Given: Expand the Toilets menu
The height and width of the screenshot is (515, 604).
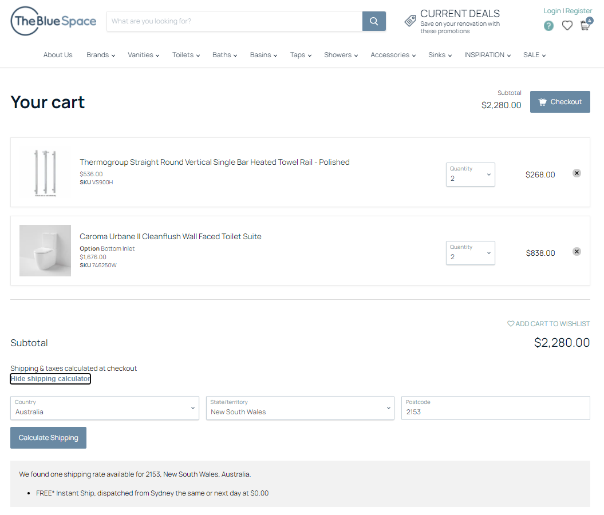Looking at the screenshot, I should tap(185, 55).
